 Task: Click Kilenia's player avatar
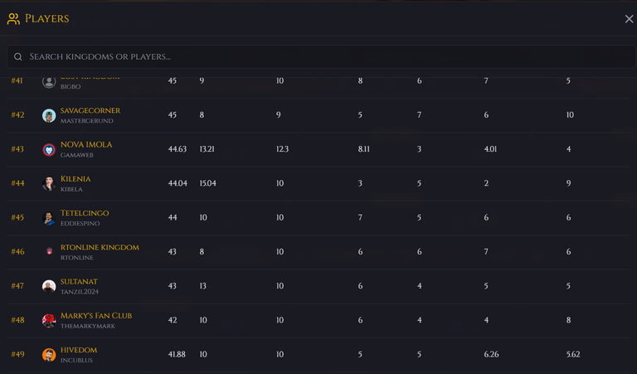[49, 184]
